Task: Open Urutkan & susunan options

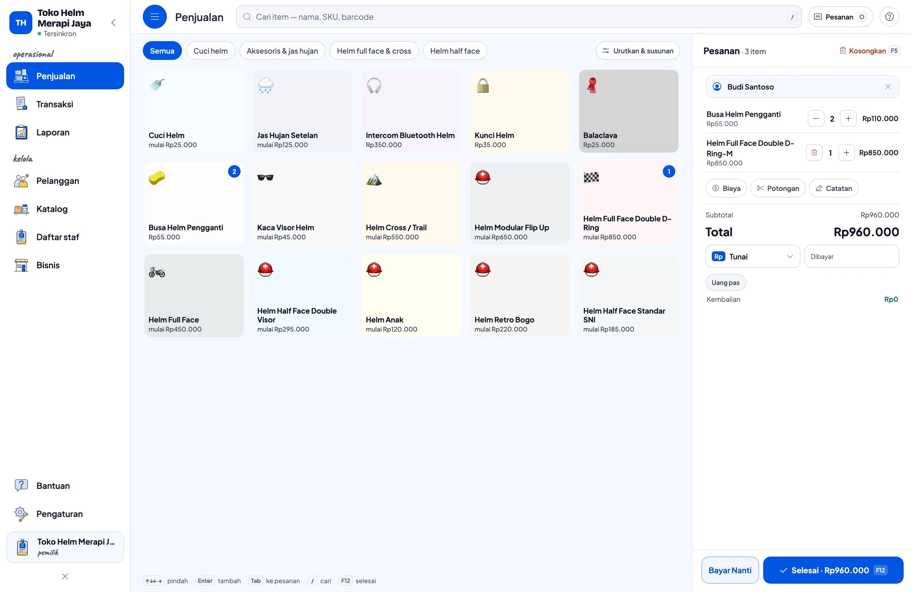Action: click(638, 51)
